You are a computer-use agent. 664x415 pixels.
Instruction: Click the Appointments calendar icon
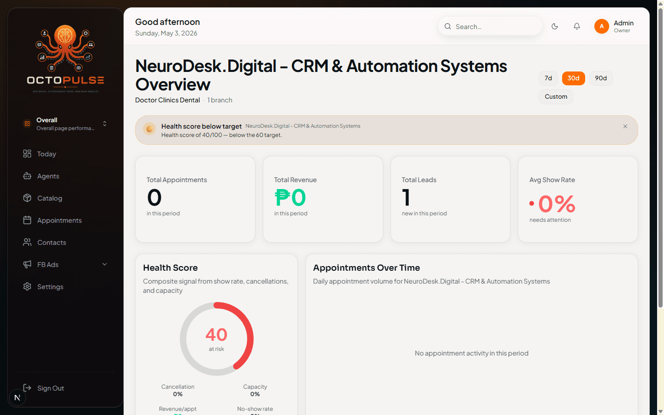pos(27,220)
